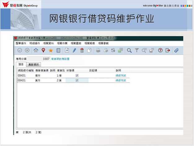Click the orange favorites star icon
Image resolution: width=194 pixels, height=146 pixels.
[x=51, y=50]
